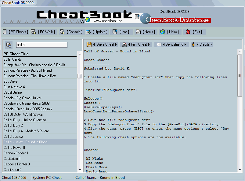Select 'Bust-A-Move 4' in the list
The image size is (245, 181).
(40, 87)
